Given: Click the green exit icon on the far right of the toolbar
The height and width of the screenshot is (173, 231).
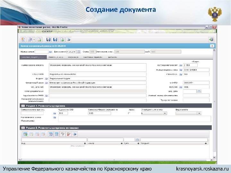Looking at the screenshot, I should pyautogui.click(x=211, y=40).
